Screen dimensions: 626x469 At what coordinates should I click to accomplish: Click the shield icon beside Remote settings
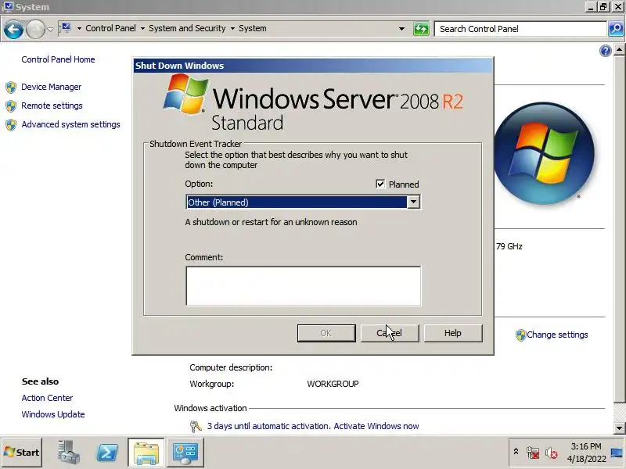tap(11, 106)
